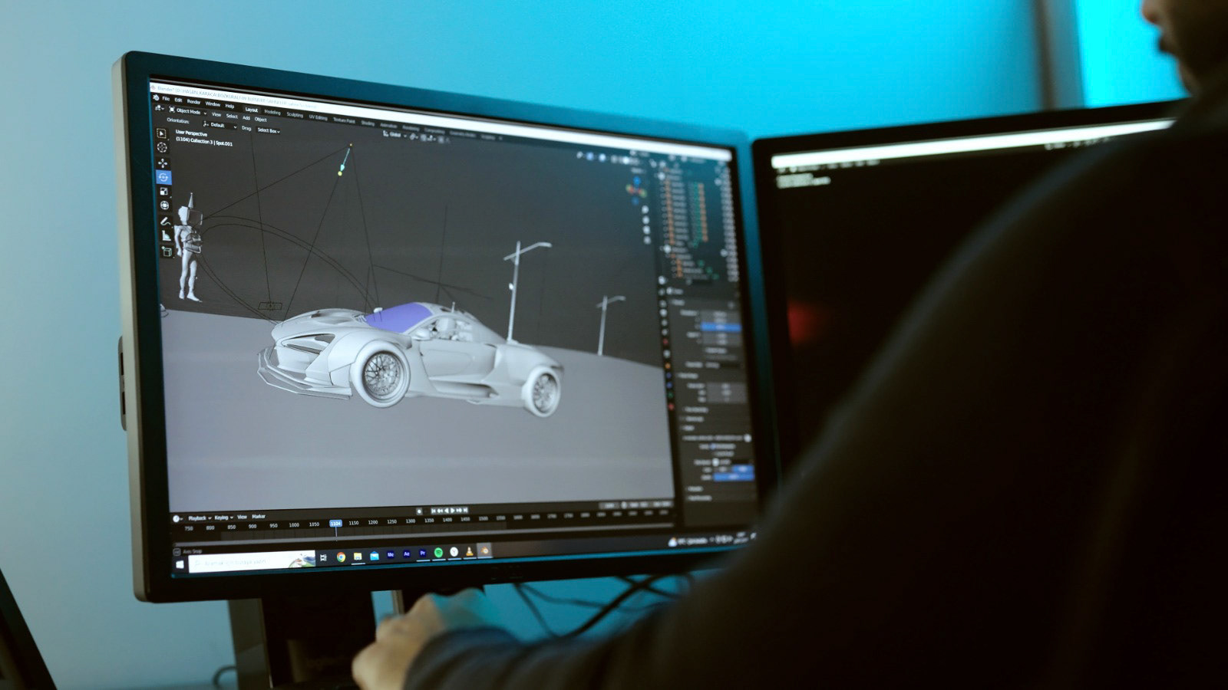The width and height of the screenshot is (1228, 690).
Task: Open the pivot point dropdown in header
Action: coord(414,136)
